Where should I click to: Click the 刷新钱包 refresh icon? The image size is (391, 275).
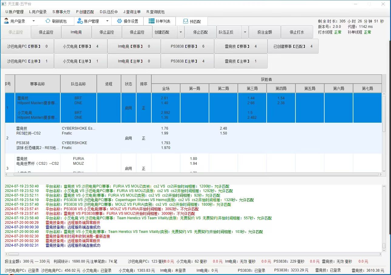(48, 21)
